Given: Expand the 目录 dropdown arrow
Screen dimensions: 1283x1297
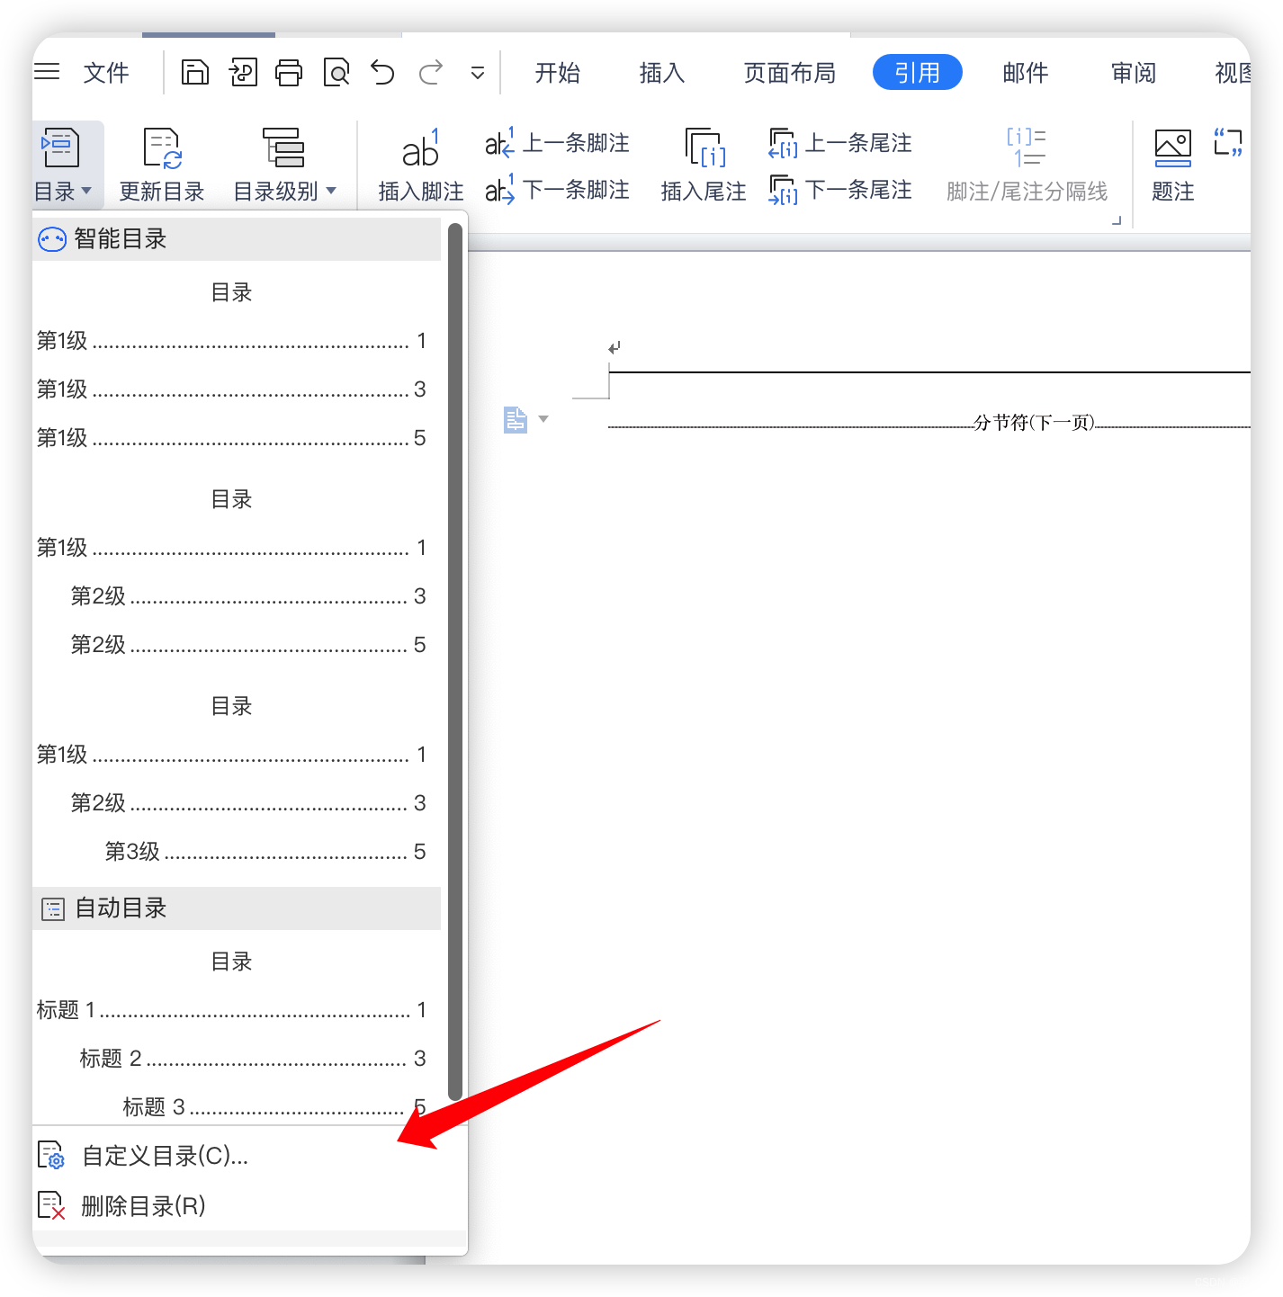Looking at the screenshot, I should tap(87, 191).
